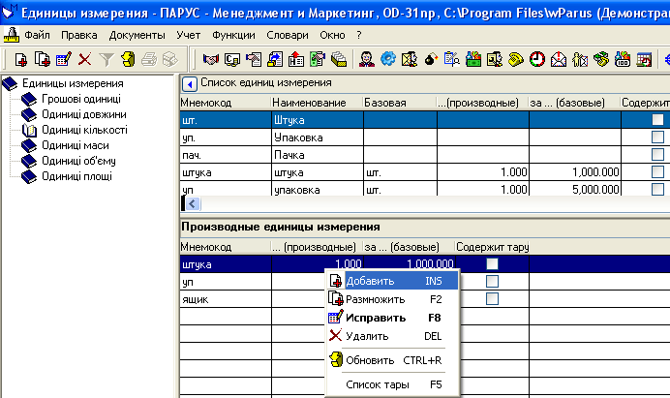Image resolution: width=670 pixels, height=398 pixels.
Task: Click the ruler application icon in menu bar
Action: click(11, 35)
